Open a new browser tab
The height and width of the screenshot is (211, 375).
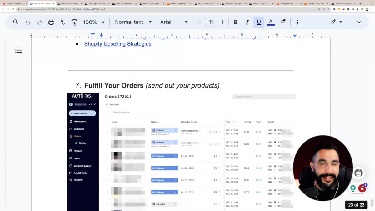360,4
